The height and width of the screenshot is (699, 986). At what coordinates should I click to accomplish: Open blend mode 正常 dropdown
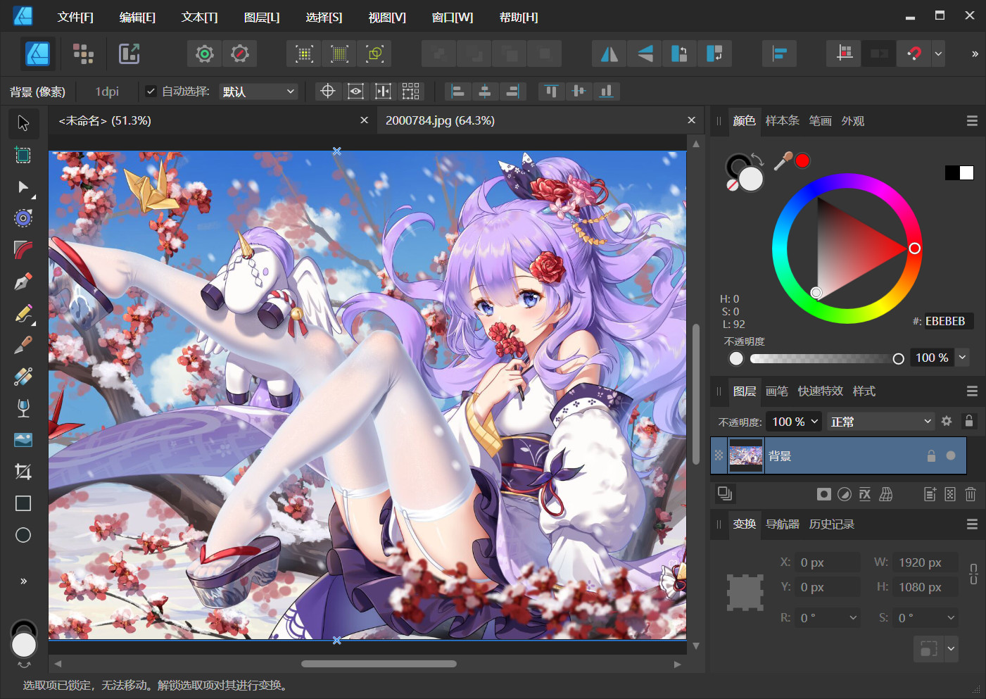pyautogui.click(x=881, y=422)
